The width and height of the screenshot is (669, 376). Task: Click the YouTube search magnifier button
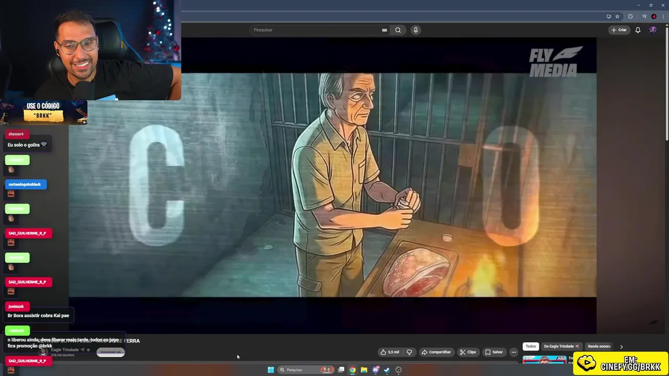(398, 30)
